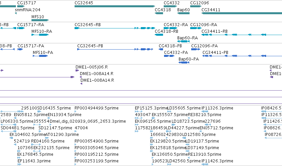Click the EN13934.5prime EST label

65,115
